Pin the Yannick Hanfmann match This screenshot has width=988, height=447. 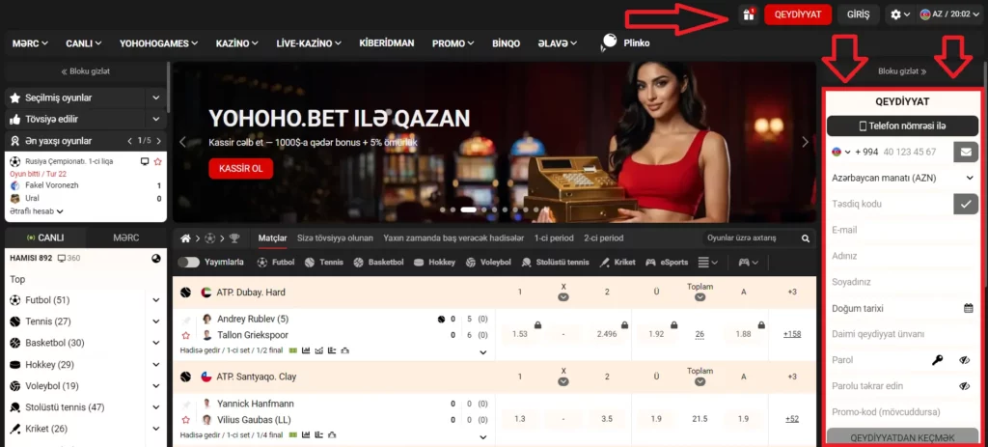point(186,405)
